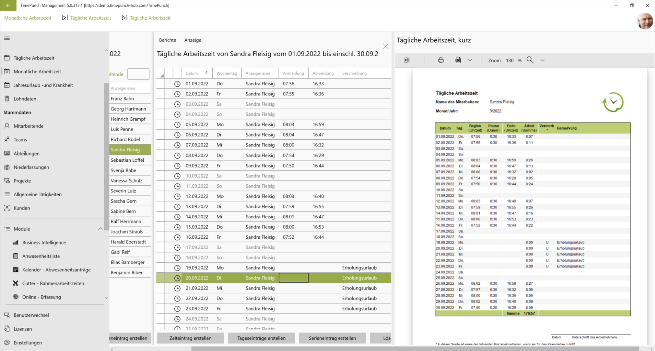Image resolution: width=655 pixels, height=351 pixels.
Task: Open the PDF export options dropdown
Action: [470, 60]
